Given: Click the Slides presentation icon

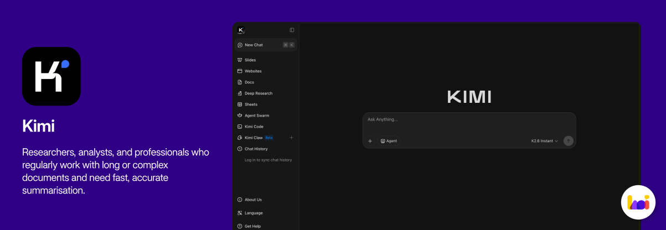Looking at the screenshot, I should click(x=240, y=60).
